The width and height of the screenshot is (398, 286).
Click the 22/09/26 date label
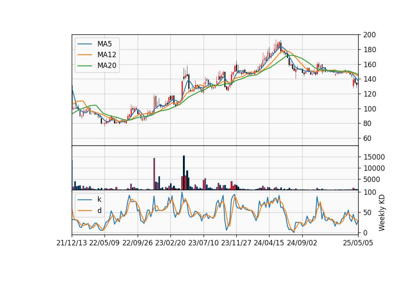click(138, 243)
